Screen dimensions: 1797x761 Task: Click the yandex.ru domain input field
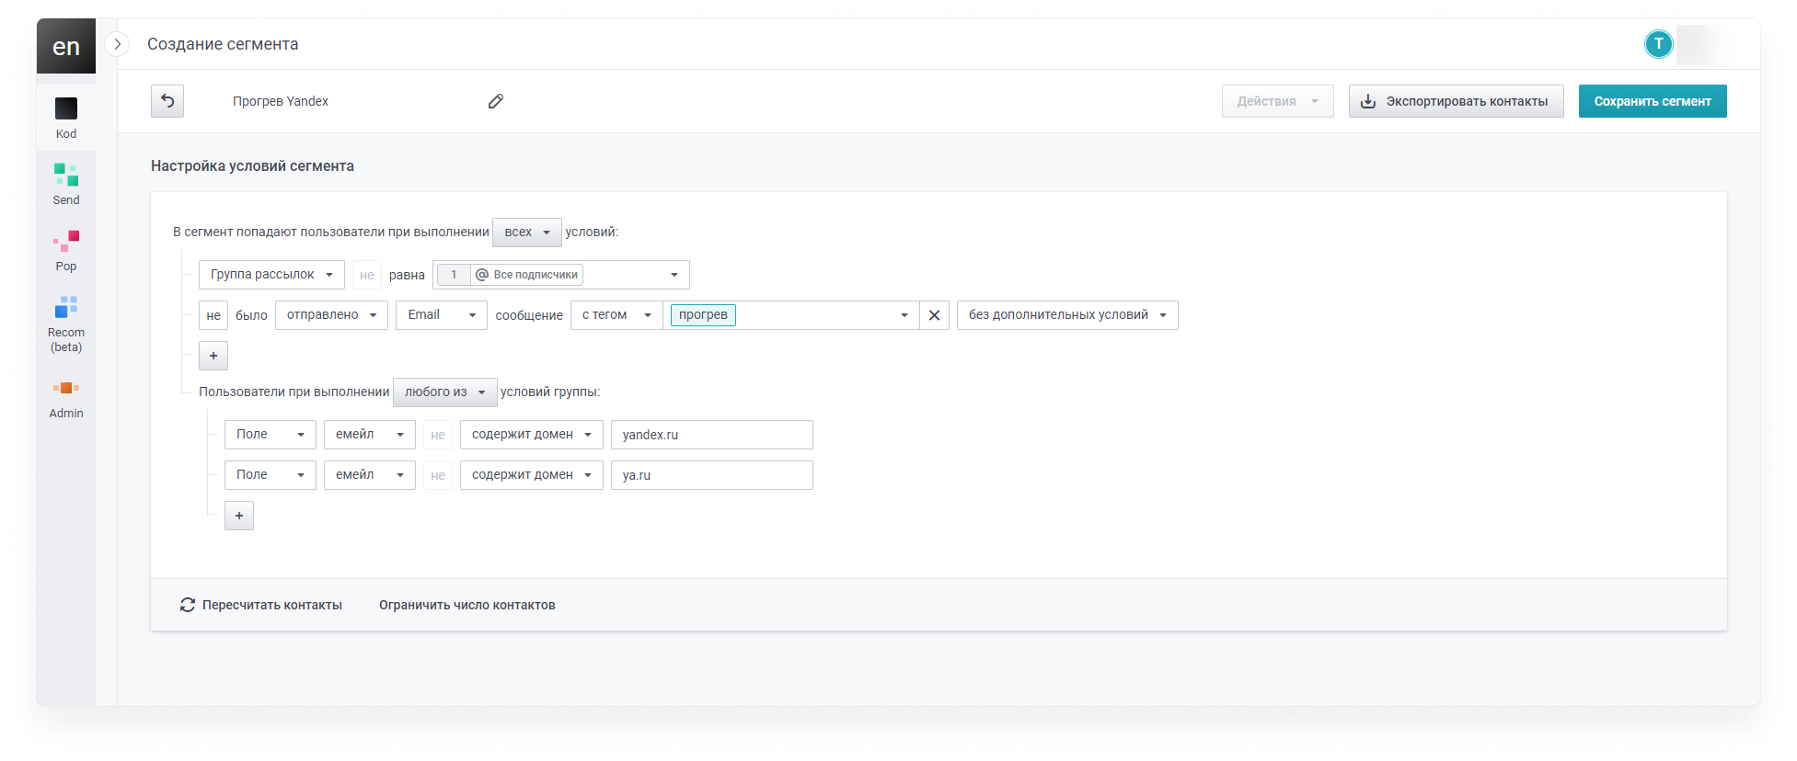[712, 435]
